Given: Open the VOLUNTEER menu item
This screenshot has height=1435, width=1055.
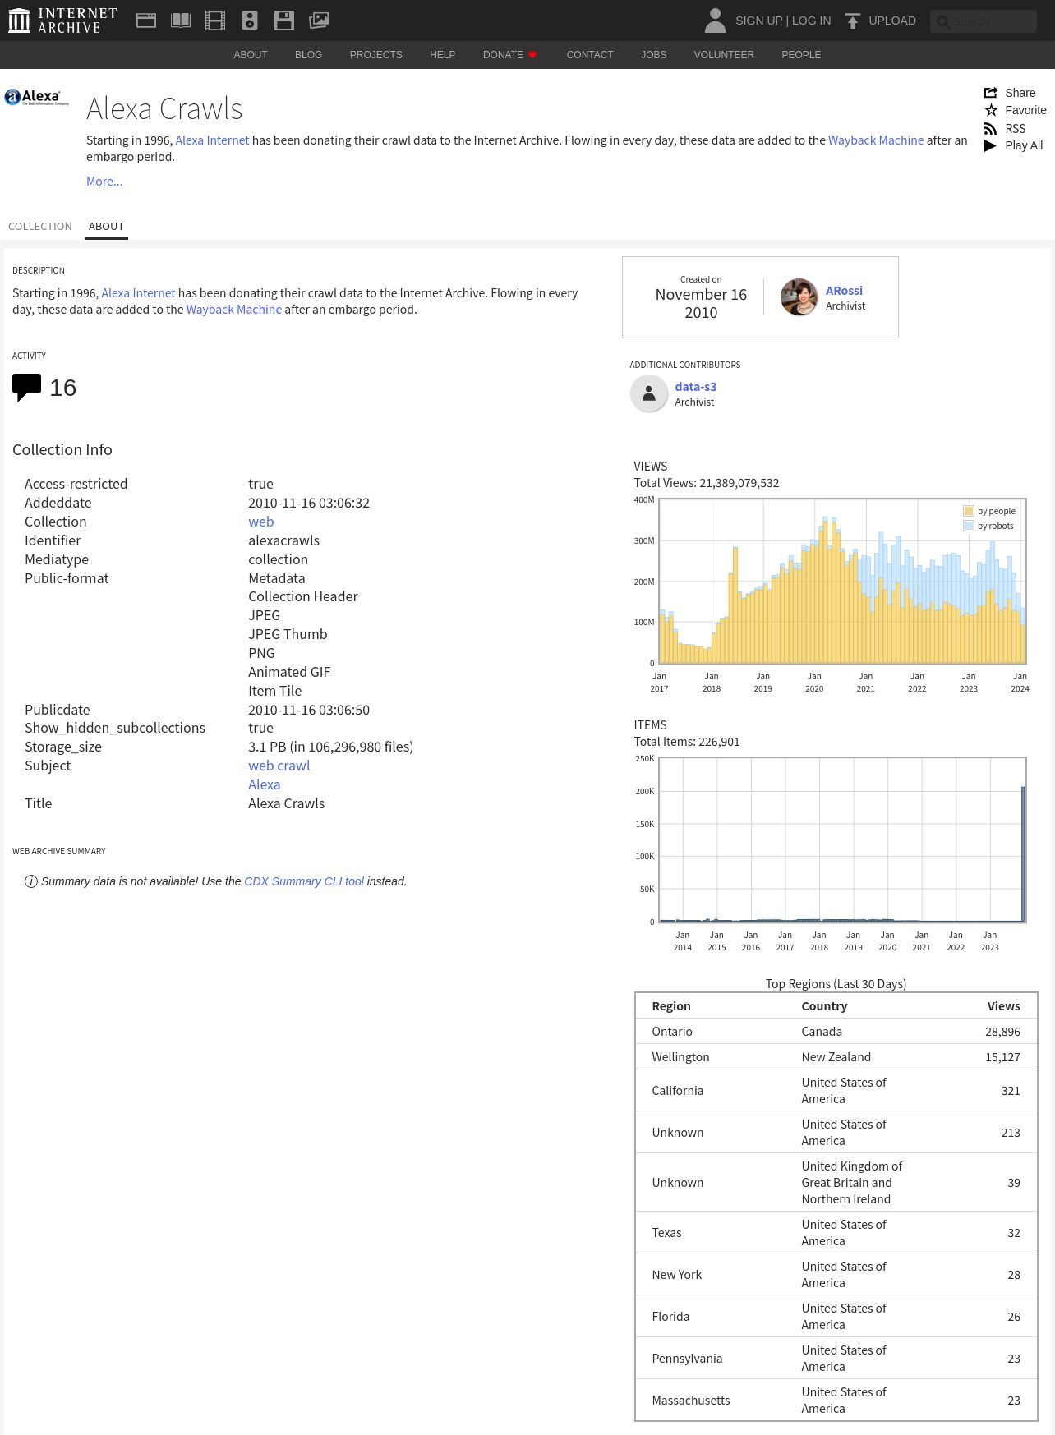Looking at the screenshot, I should 724,55.
